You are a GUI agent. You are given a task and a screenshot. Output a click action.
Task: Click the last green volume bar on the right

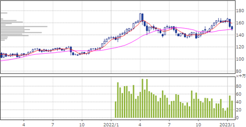point(232,109)
